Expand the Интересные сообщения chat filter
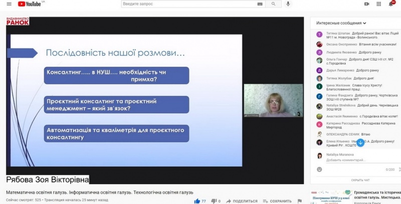 (x=341, y=23)
